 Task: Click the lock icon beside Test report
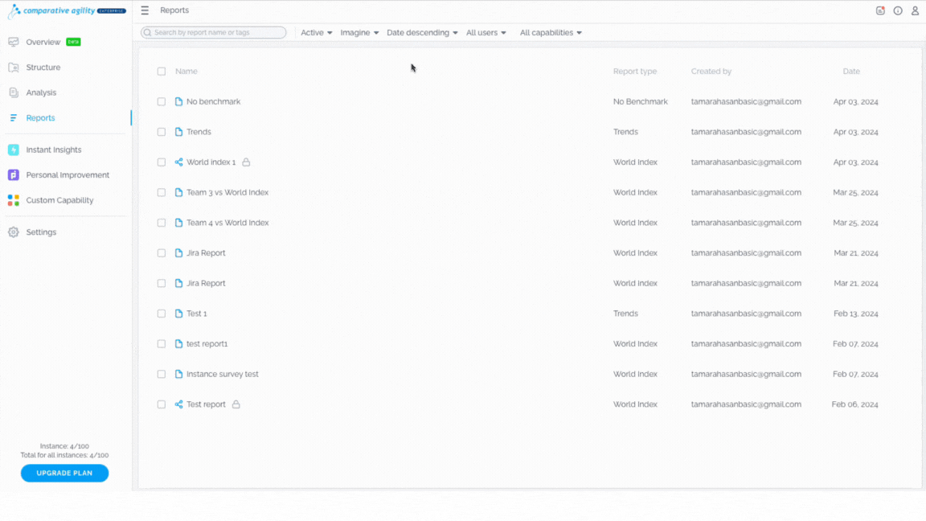[x=236, y=404]
